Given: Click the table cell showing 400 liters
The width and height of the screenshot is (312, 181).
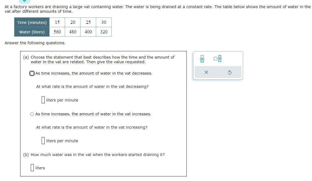Looking at the screenshot, I should [88, 32].
